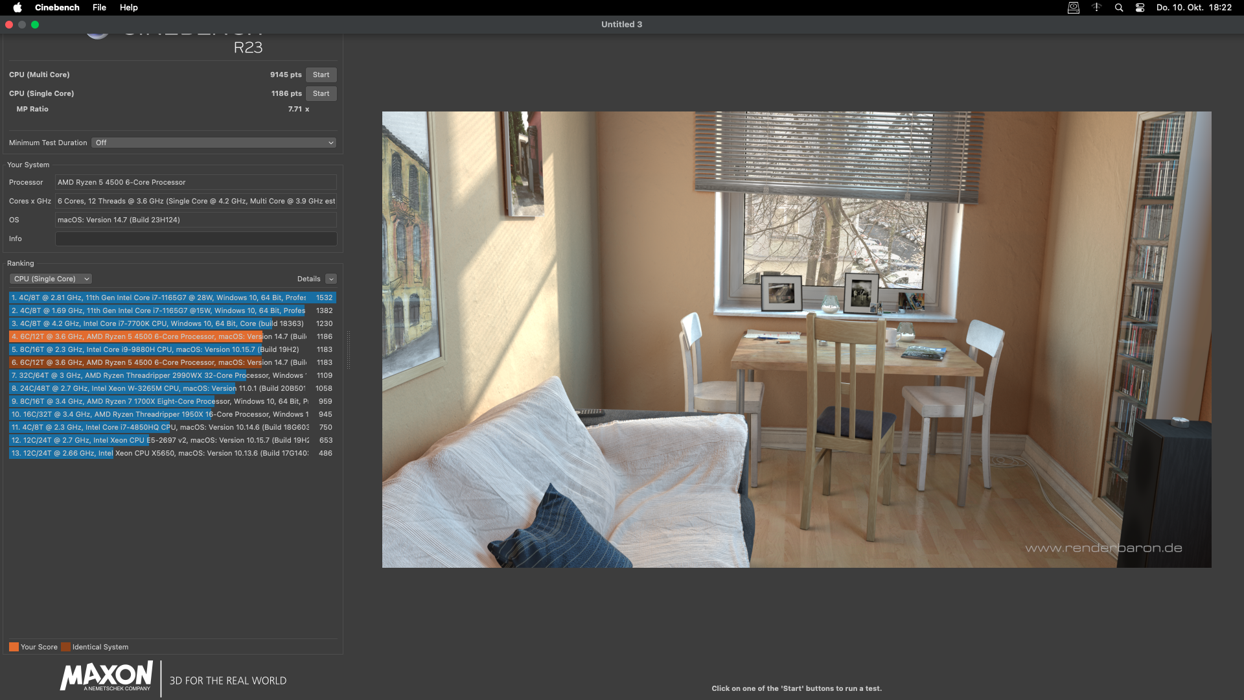Open Control Center icon in menu bar
The image size is (1244, 700).
(x=1140, y=8)
